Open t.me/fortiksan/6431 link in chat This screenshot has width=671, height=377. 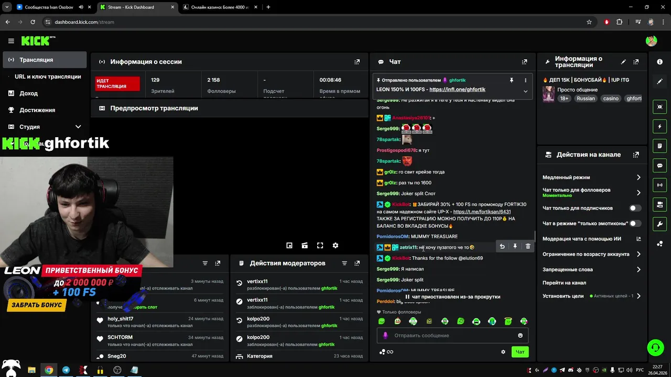482,212
